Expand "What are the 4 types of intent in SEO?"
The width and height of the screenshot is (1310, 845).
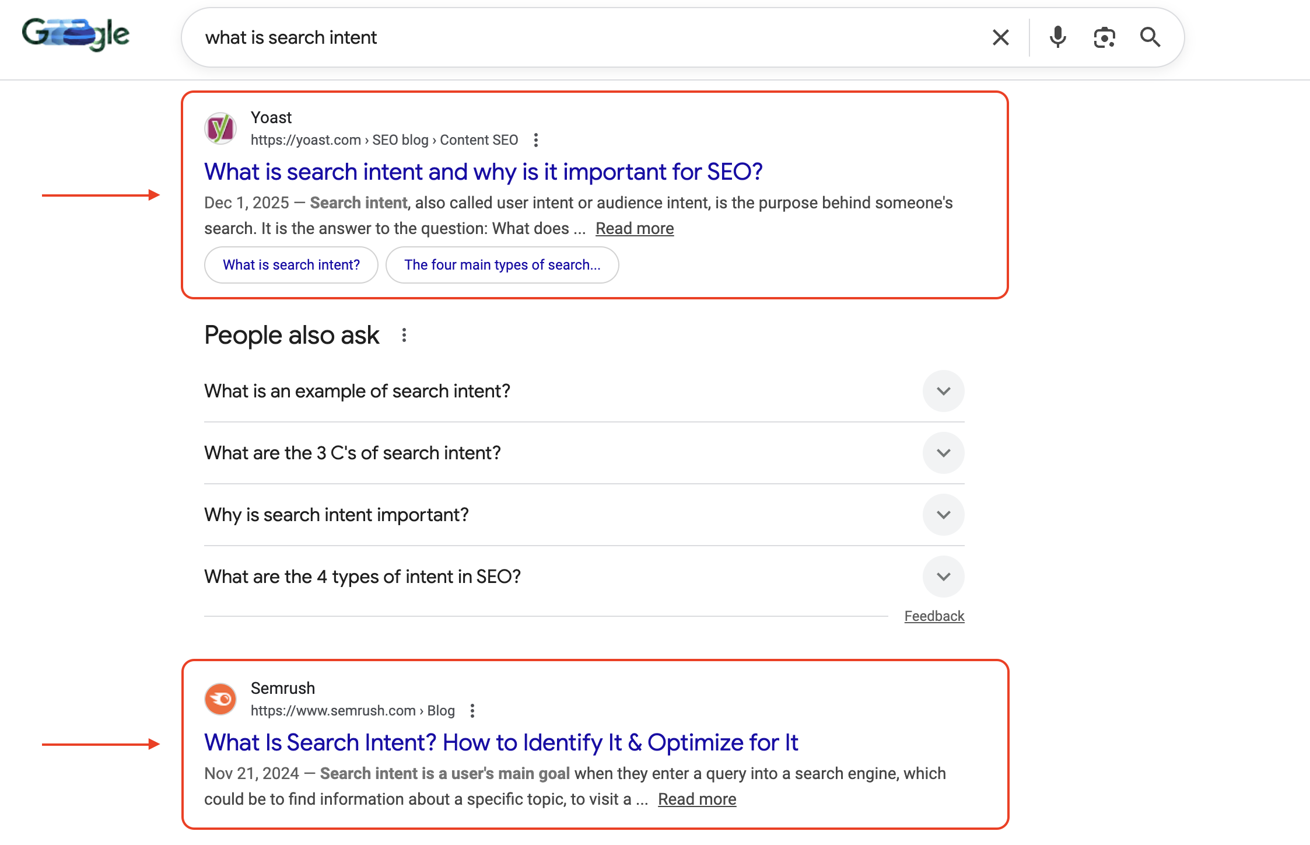[x=943, y=577]
